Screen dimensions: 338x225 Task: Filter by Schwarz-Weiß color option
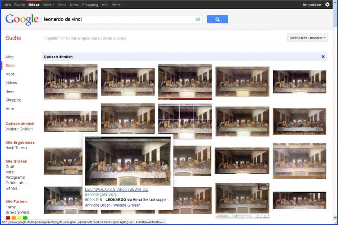(x=17, y=212)
